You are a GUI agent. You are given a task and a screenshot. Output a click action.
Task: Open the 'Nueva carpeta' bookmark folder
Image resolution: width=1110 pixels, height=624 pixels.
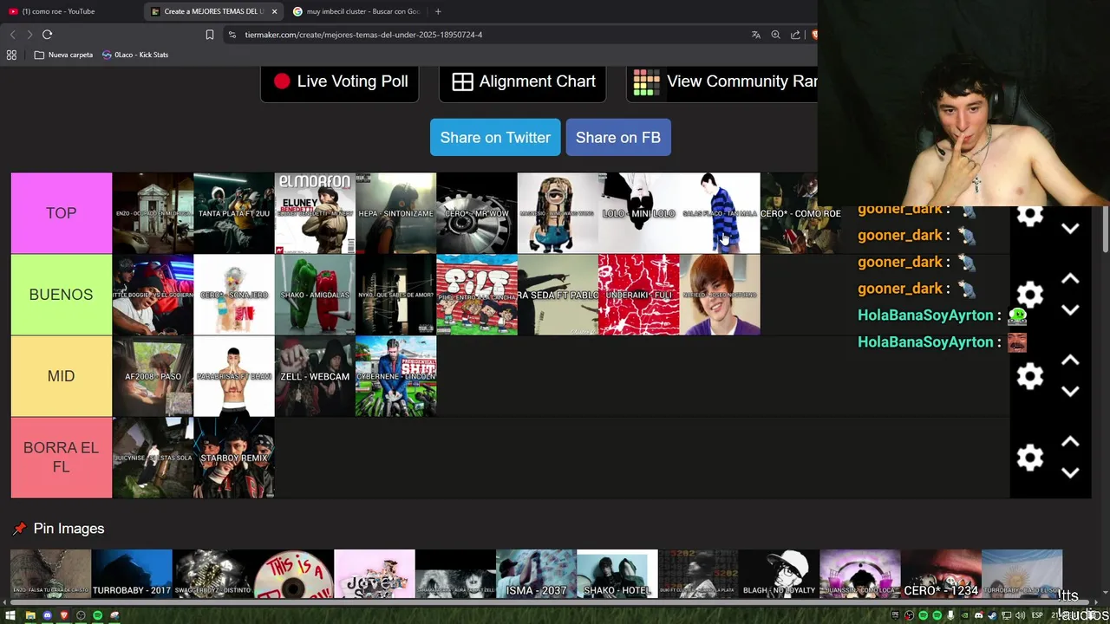63,55
